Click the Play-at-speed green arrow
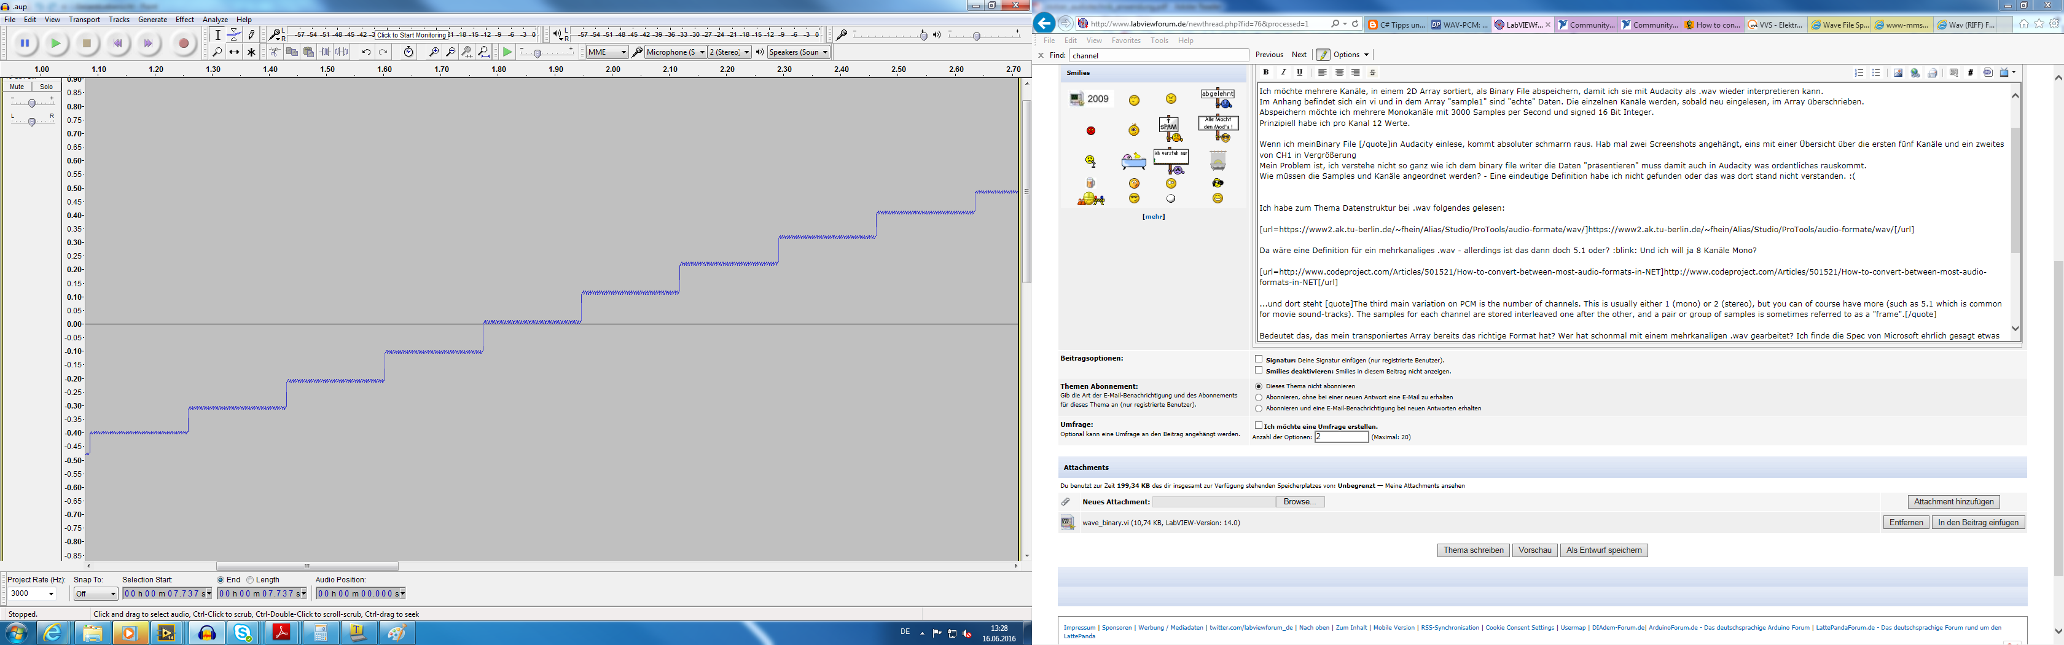Image resolution: width=2064 pixels, height=645 pixels. pos(507,52)
